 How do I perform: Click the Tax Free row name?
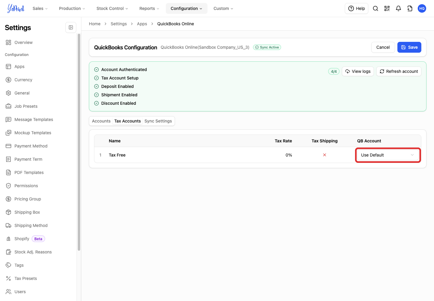pyautogui.click(x=117, y=155)
